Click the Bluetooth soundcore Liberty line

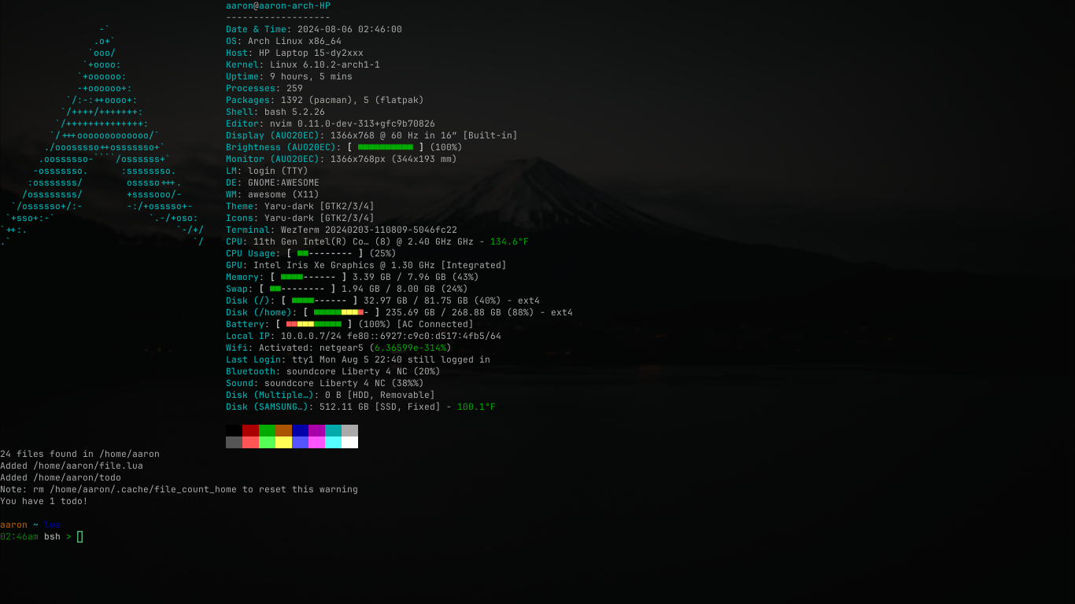[x=333, y=371]
